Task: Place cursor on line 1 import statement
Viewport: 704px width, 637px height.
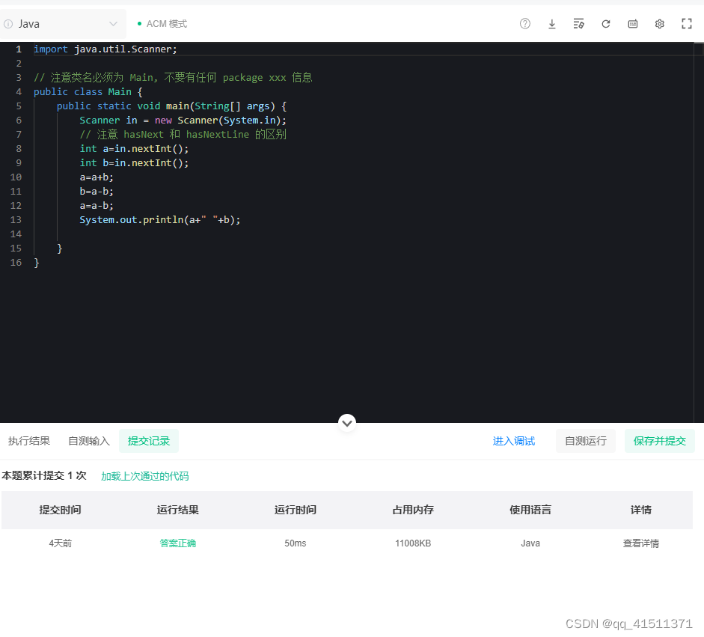Action: [105, 49]
